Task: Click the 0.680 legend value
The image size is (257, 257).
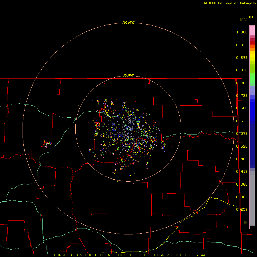Action: tap(242, 108)
